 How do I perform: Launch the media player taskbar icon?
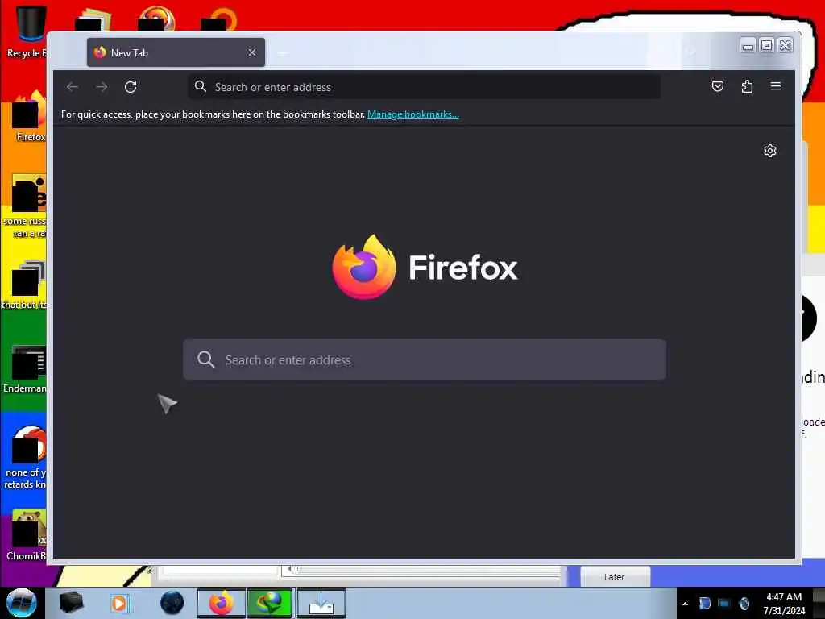click(x=119, y=603)
